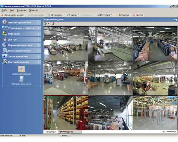Click the icon at the right end of the Видеонаблюдение header bar
This screenshot has height=142, width=178.
(176, 20)
